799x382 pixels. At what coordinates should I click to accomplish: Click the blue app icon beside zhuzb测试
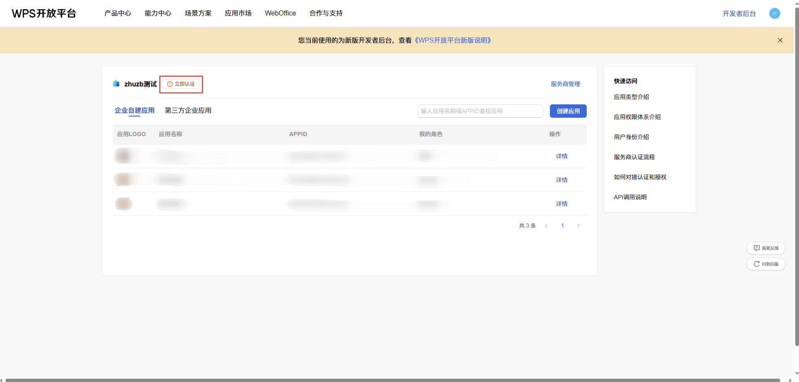(x=116, y=83)
